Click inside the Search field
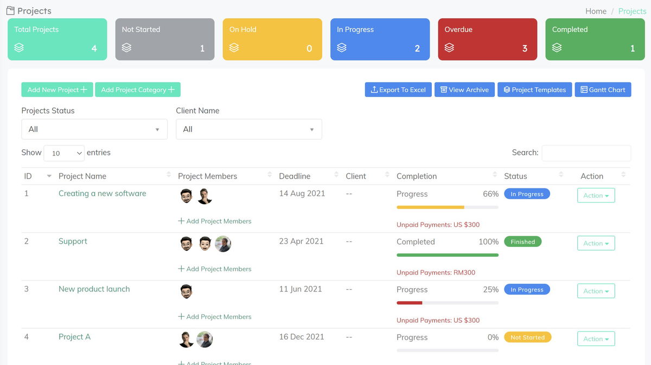This screenshot has height=365, width=651. point(586,153)
